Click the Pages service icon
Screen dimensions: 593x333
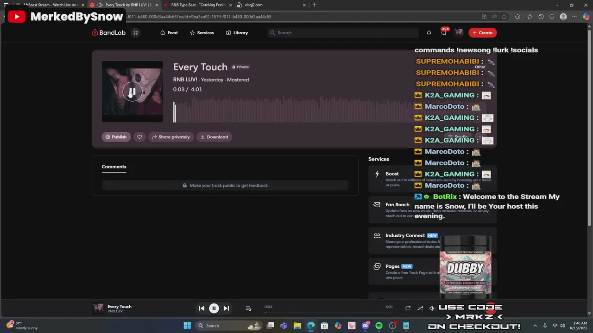tap(377, 266)
